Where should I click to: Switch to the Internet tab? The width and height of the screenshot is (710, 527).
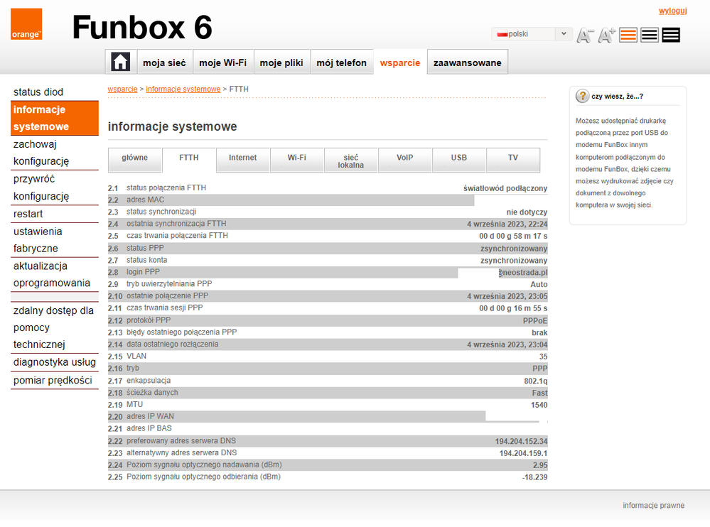coord(243,158)
